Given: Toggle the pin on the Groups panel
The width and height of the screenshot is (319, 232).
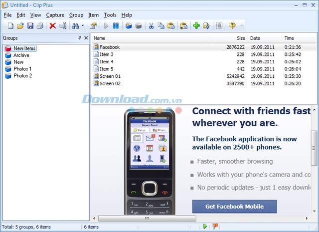Looking at the screenshot, I should point(79,38).
